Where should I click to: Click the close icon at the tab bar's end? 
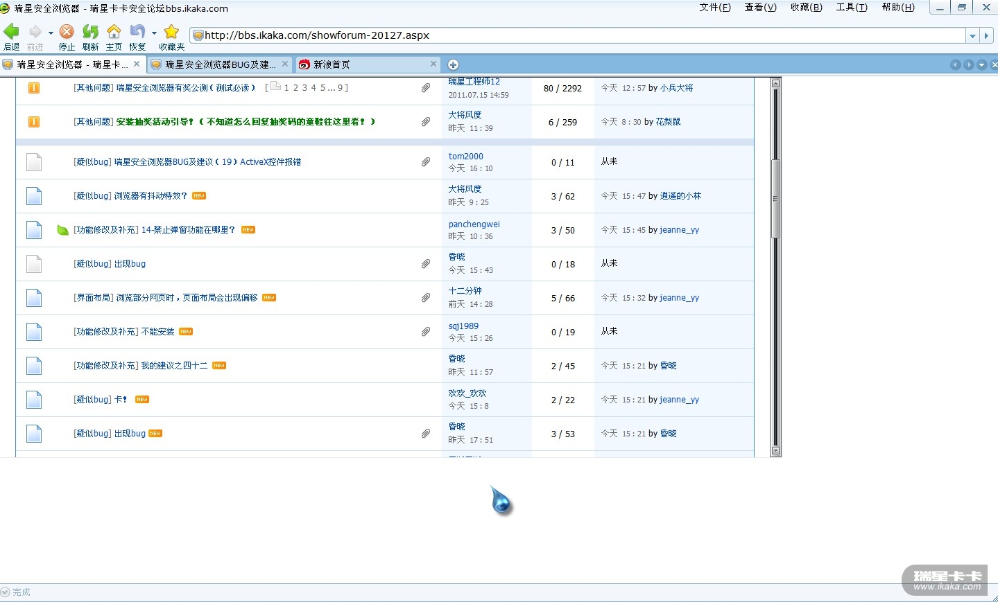pyautogui.click(x=994, y=64)
